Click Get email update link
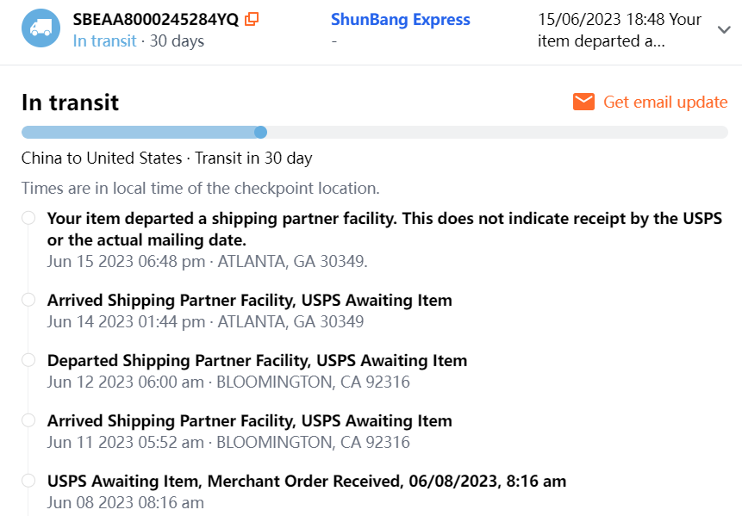 coord(664,102)
